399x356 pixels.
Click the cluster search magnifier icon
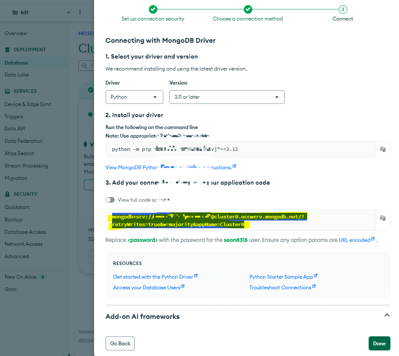[x=84, y=66]
